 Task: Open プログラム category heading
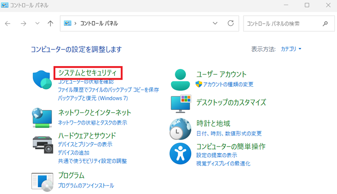pyautogui.click(x=71, y=175)
